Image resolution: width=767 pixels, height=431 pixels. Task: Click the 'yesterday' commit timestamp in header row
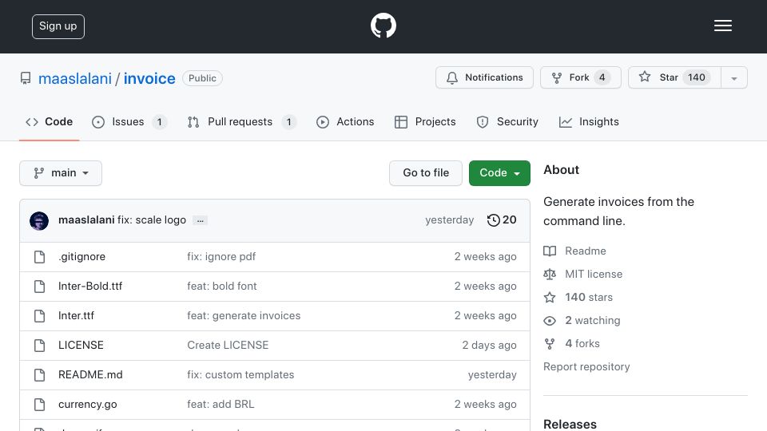[x=449, y=220]
